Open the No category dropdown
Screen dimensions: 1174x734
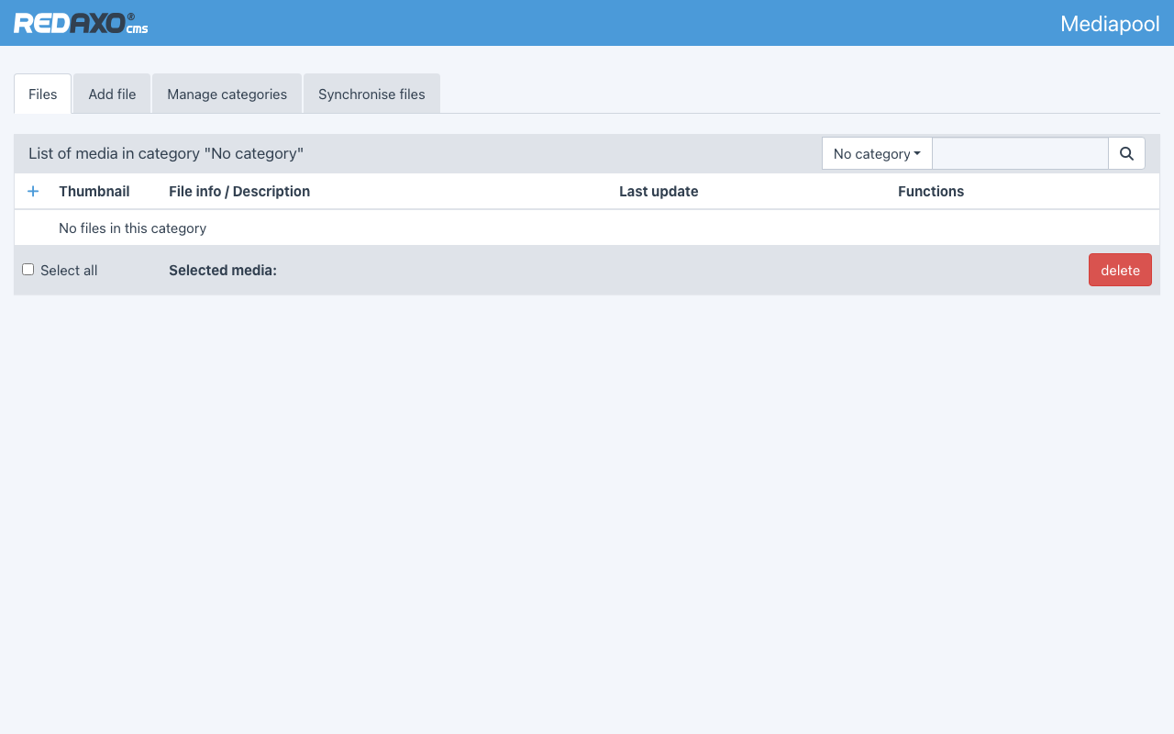click(877, 153)
